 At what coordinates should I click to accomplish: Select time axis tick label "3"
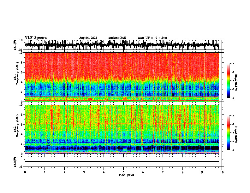[x=84, y=172]
